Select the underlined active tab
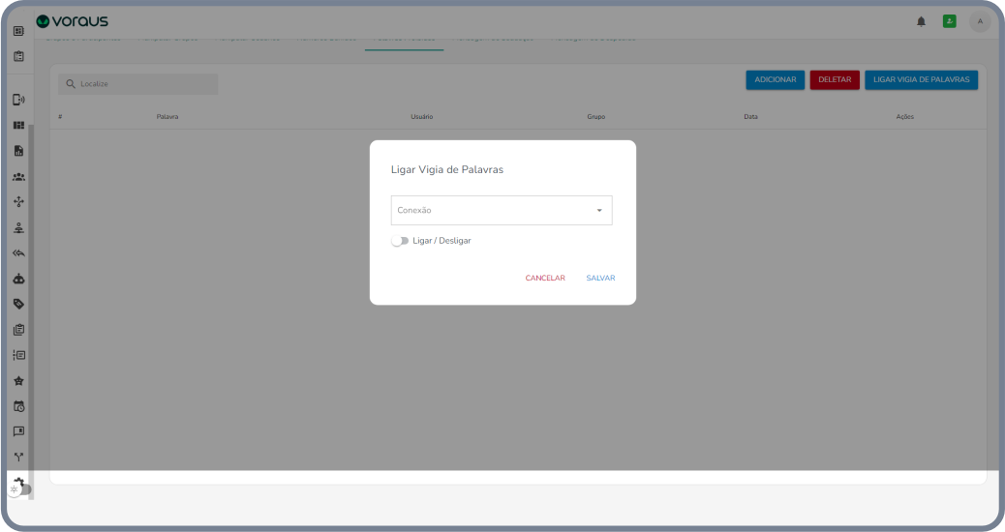1005x532 pixels. (x=404, y=42)
